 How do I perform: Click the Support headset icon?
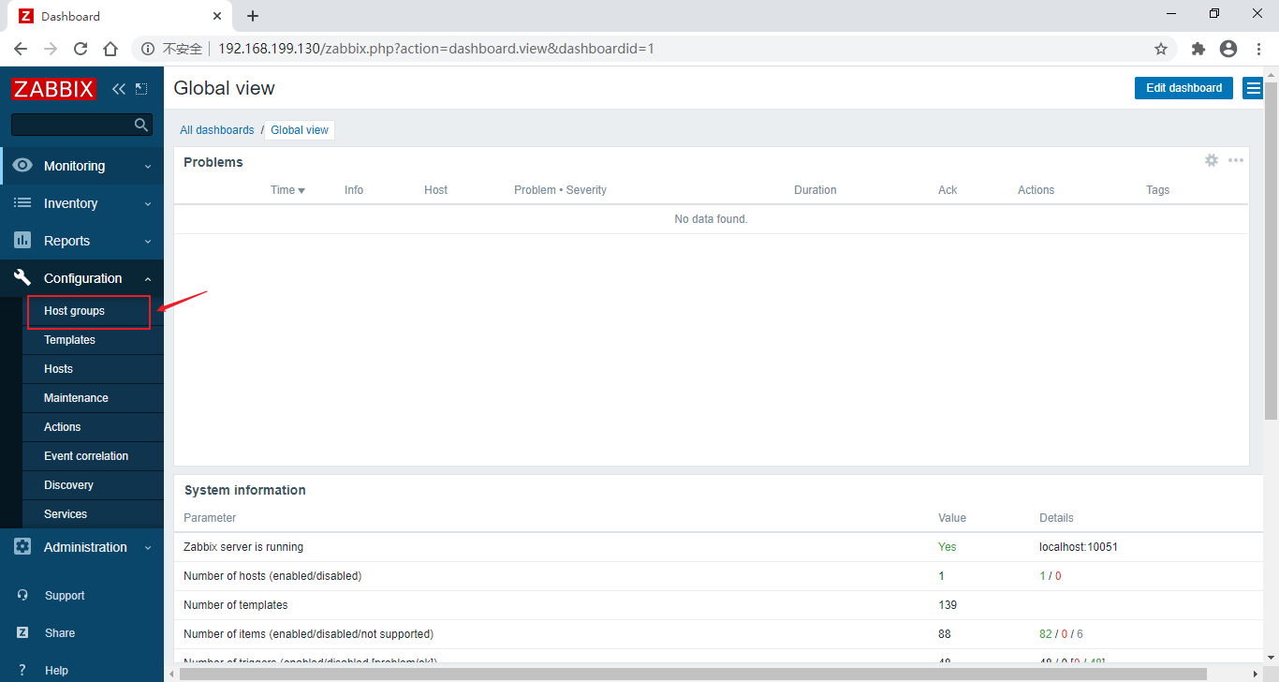(22, 595)
